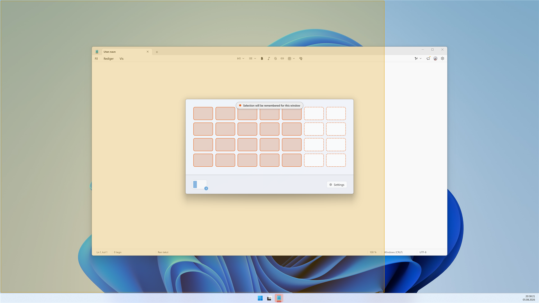The width and height of the screenshot is (539, 303).
Task: Open the account profile avatar
Action: click(x=435, y=59)
